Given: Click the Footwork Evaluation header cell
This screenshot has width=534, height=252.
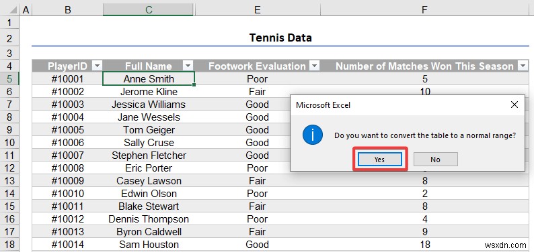Looking at the screenshot, I should (x=257, y=66).
